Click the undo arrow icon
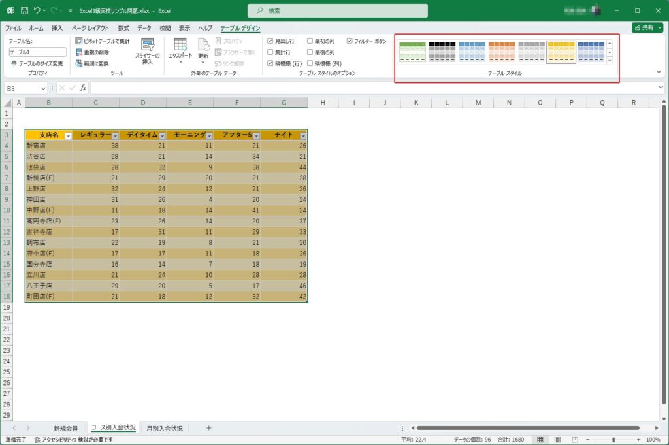The width and height of the screenshot is (669, 445). coord(39,11)
